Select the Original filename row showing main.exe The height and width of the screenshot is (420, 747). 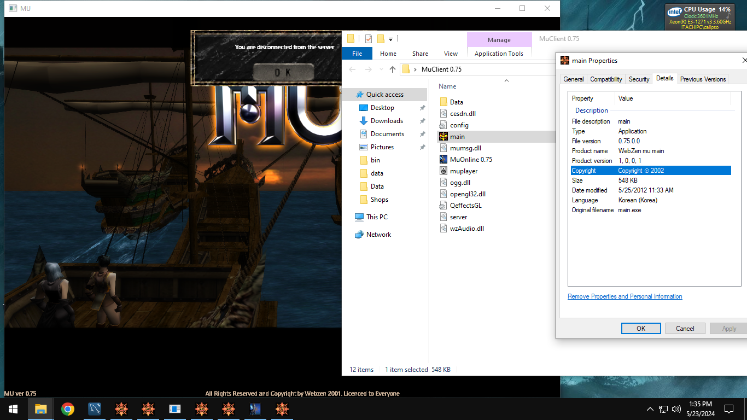tap(651, 210)
